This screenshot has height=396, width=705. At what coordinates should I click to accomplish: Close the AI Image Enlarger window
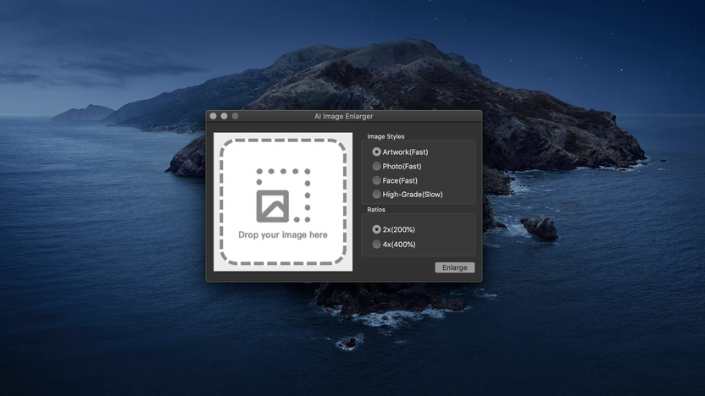click(x=214, y=116)
